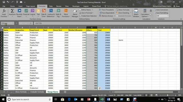Click Trace Dependents
Screen dimensions: 183x102
coord(107,13)
